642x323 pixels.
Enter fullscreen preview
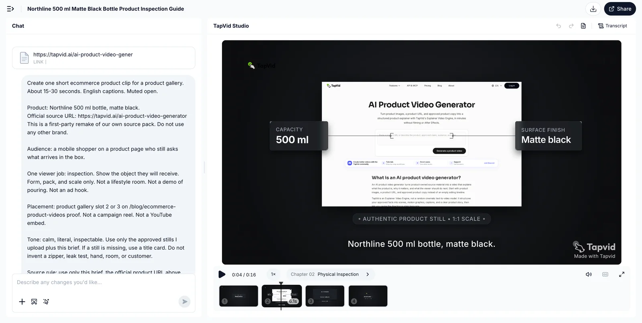622,275
